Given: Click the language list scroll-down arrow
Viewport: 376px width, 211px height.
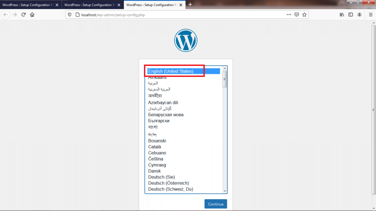Looking at the screenshot, I should coord(225,191).
